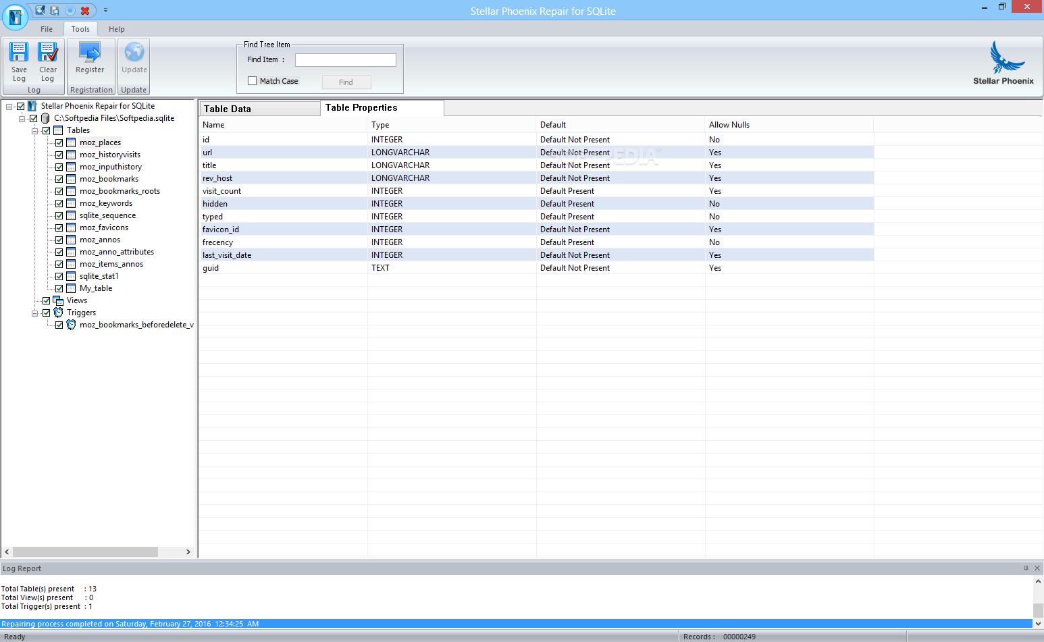Click the Views node icon

[x=58, y=300]
